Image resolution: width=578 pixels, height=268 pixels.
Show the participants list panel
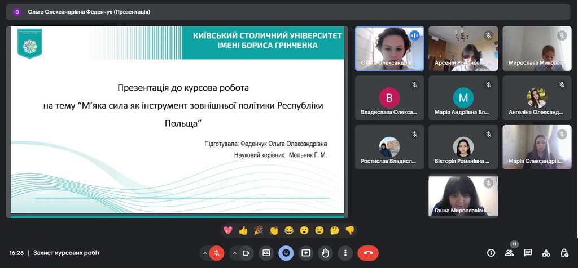pos(509,253)
